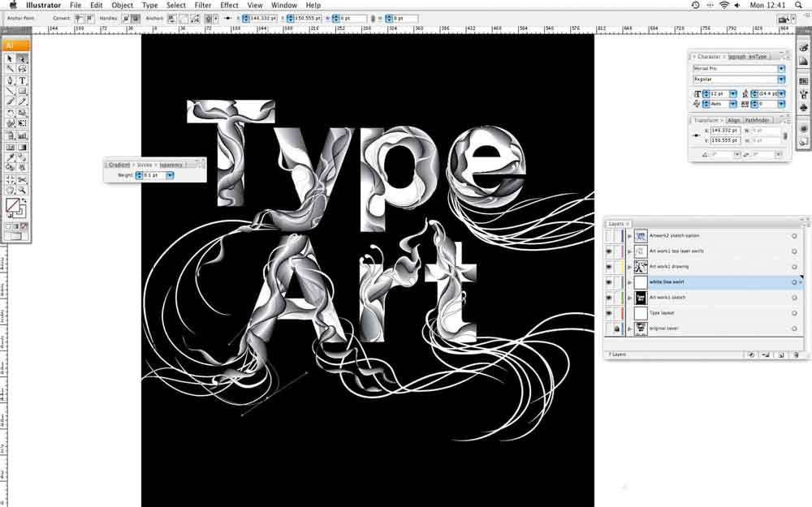
Task: Click the Create New Layer icon
Action: 781,355
